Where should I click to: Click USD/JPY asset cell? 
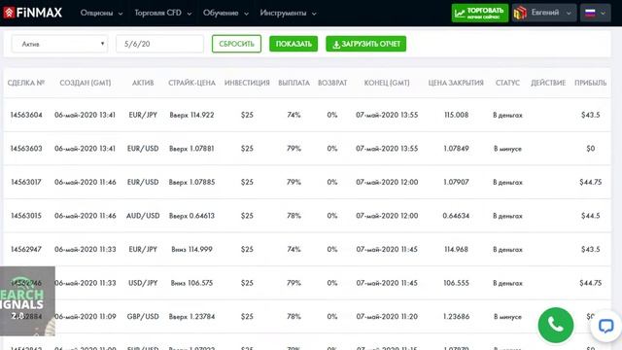tap(143, 283)
